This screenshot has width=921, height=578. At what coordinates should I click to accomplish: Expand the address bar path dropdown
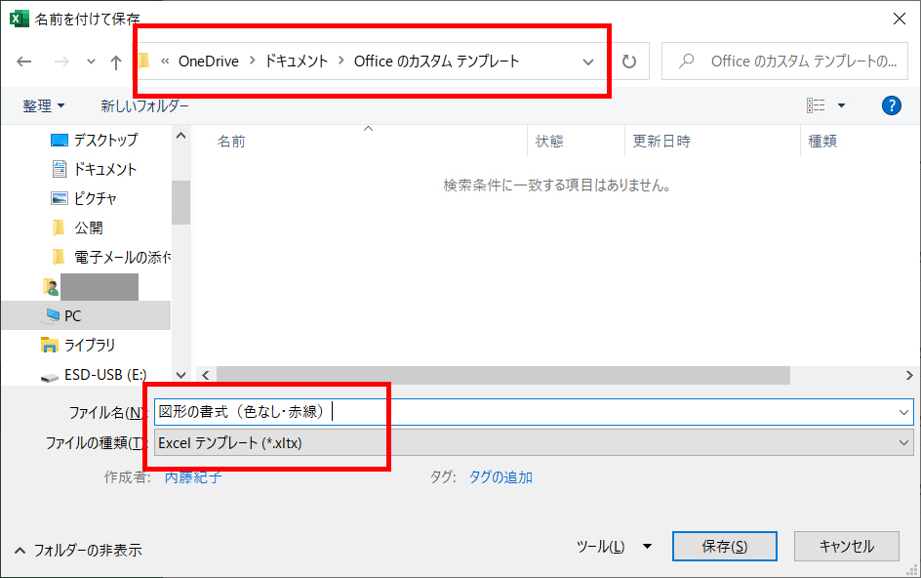587,61
